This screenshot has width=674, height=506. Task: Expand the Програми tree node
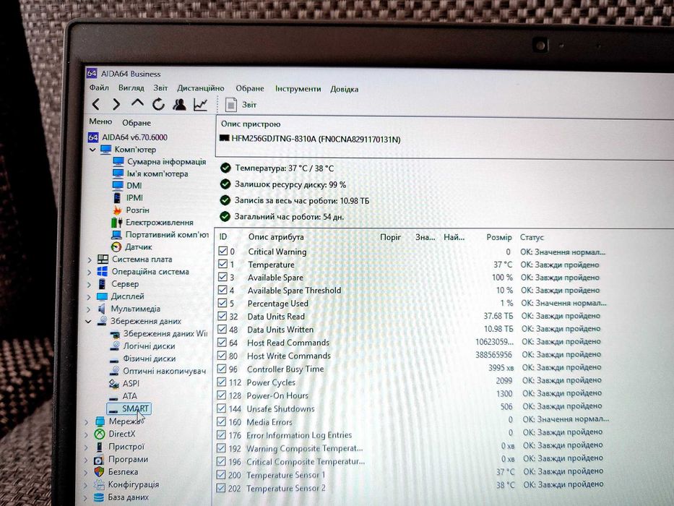[87, 460]
